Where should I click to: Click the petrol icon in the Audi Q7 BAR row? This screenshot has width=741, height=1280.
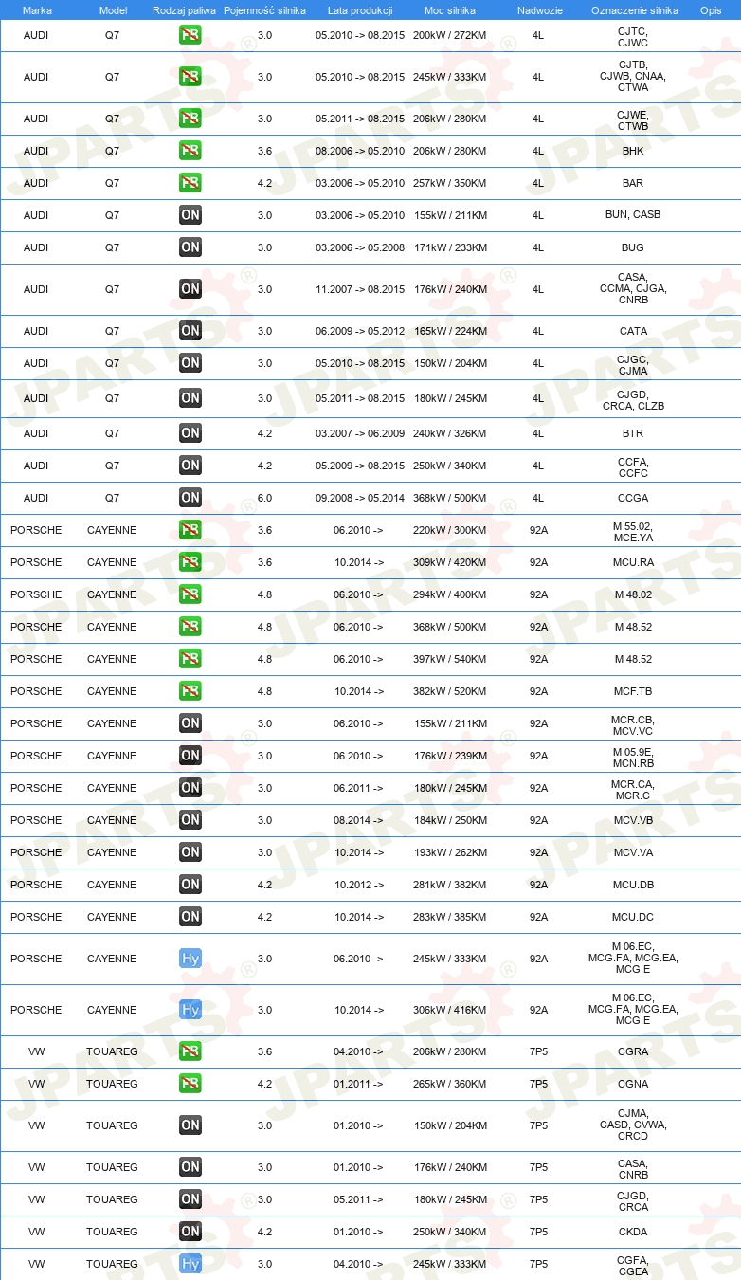190,183
